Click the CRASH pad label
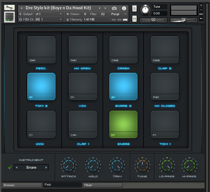This screenshot has height=192, width=210. [x=123, y=68]
